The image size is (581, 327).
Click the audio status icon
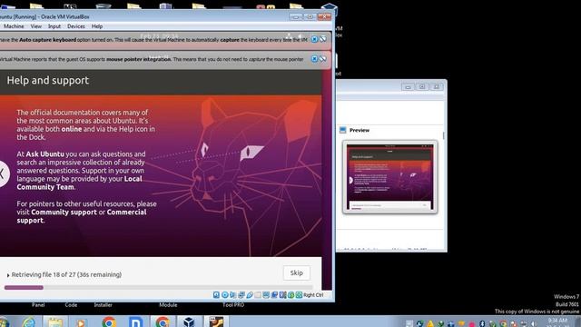click(233, 294)
